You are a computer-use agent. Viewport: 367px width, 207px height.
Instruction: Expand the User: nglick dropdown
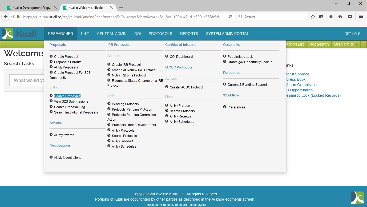[346, 44]
